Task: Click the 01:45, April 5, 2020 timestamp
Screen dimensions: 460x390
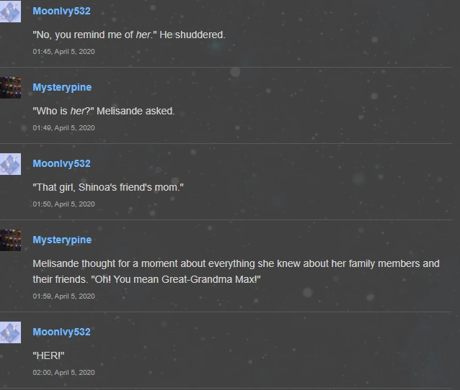Action: (63, 52)
